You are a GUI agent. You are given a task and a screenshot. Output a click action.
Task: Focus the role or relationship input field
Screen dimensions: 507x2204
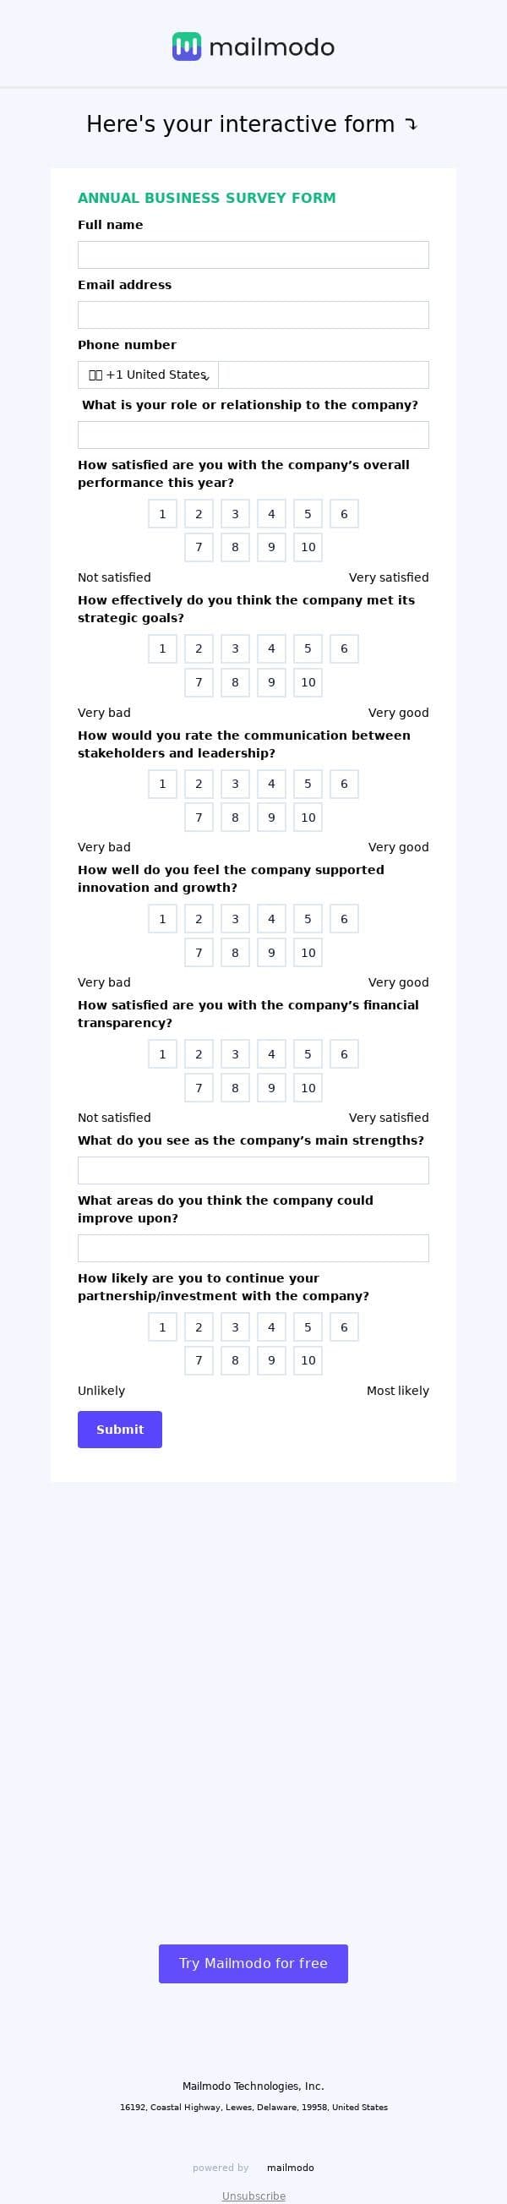(253, 435)
